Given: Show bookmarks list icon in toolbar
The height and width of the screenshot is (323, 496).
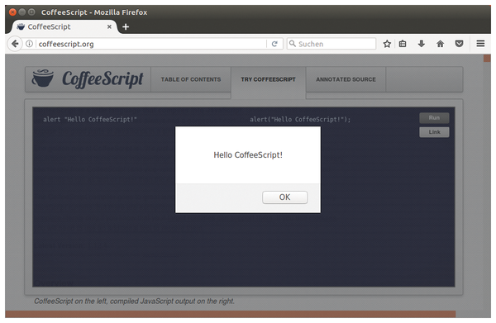Looking at the screenshot, I should pyautogui.click(x=403, y=44).
